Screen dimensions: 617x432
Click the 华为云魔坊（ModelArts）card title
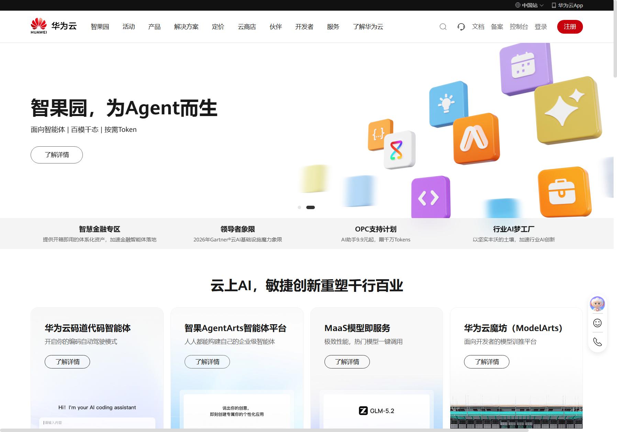tap(513, 328)
